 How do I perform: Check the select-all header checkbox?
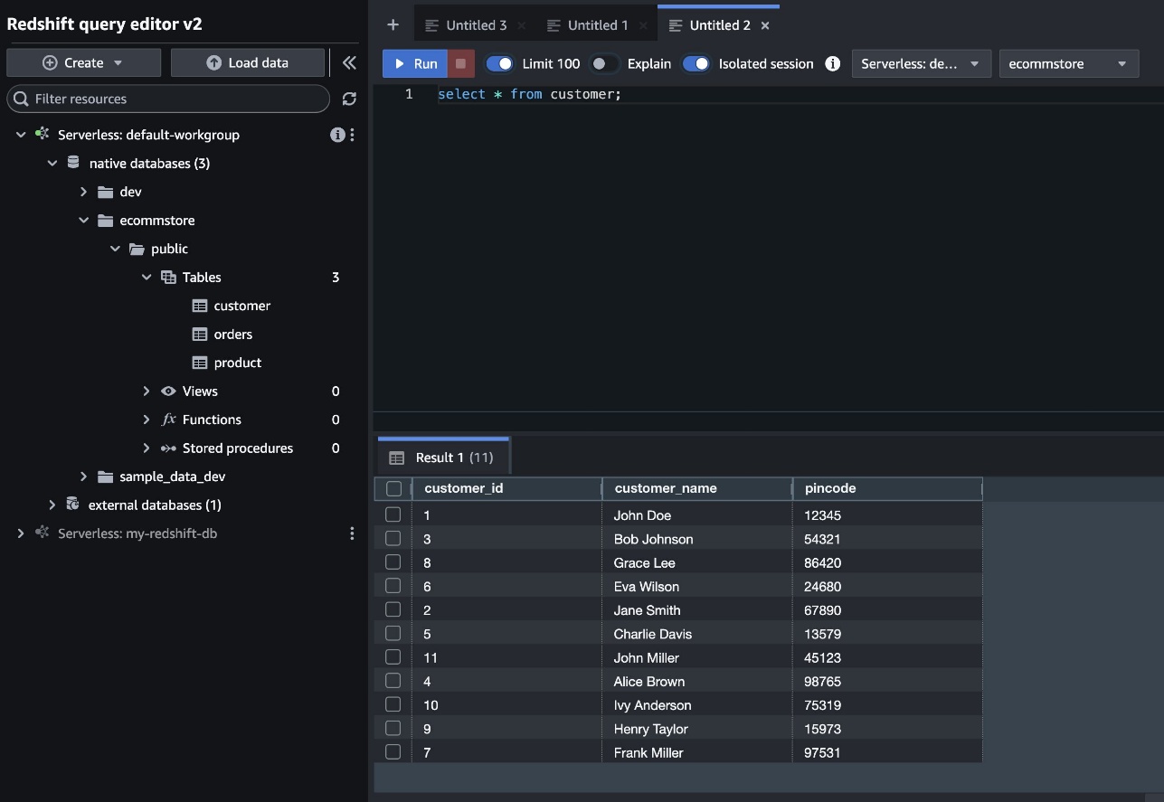point(393,488)
